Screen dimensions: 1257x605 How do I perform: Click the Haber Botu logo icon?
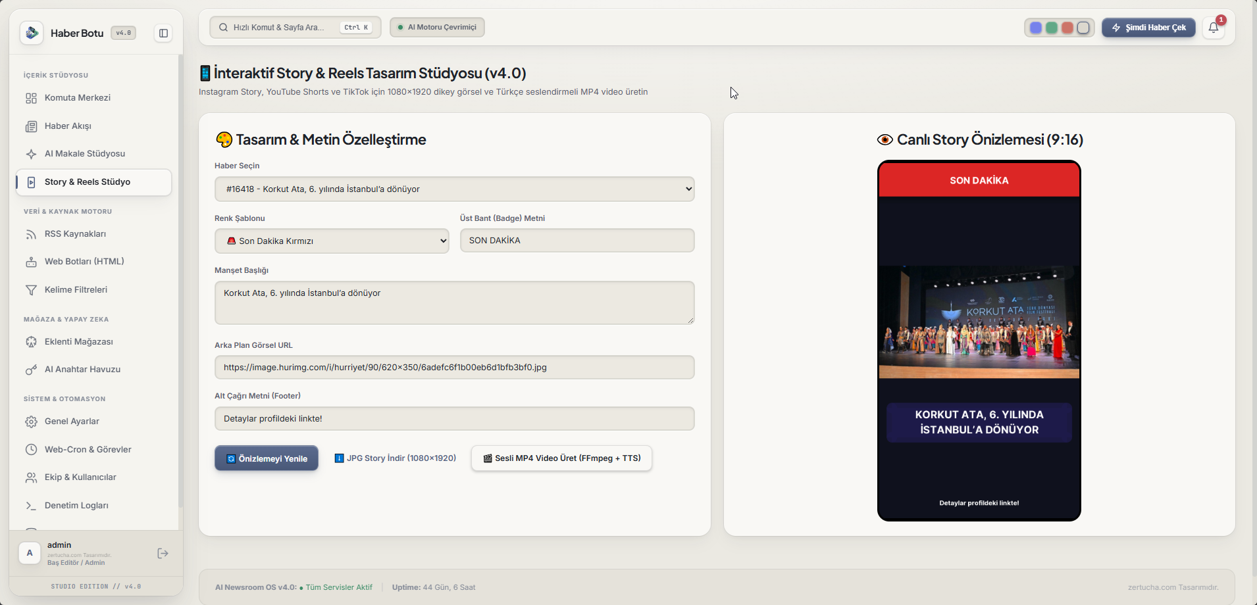pyautogui.click(x=32, y=33)
